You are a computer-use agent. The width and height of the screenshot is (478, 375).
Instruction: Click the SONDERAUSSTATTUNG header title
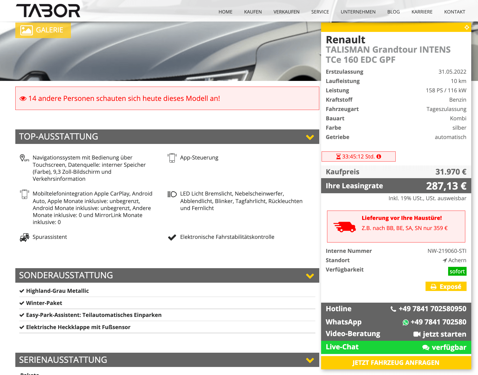(66, 275)
